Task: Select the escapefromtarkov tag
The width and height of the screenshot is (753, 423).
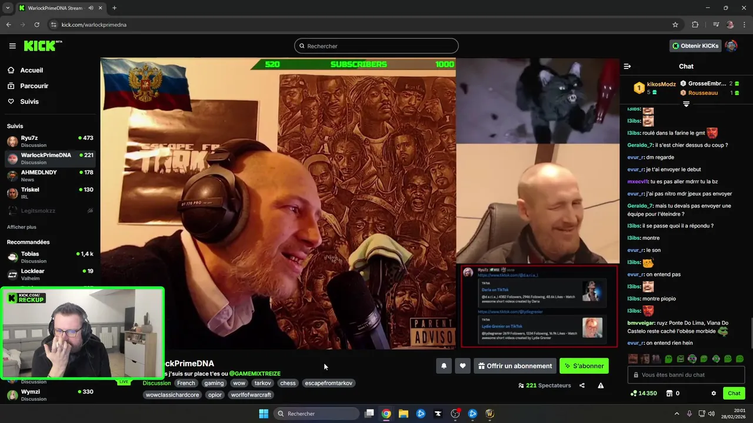Action: tap(329, 383)
